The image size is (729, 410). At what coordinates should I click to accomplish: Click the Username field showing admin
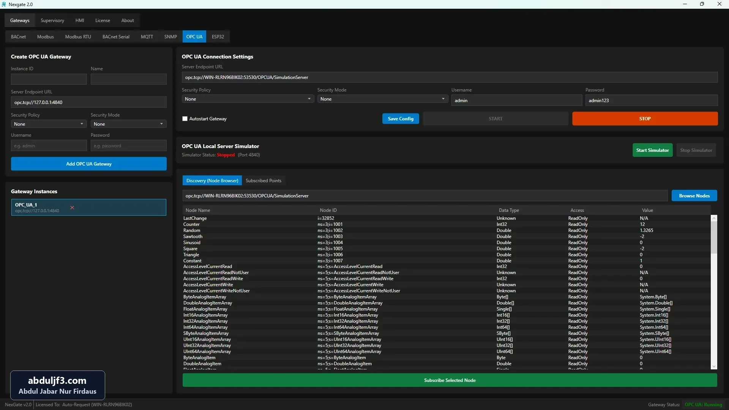516,101
